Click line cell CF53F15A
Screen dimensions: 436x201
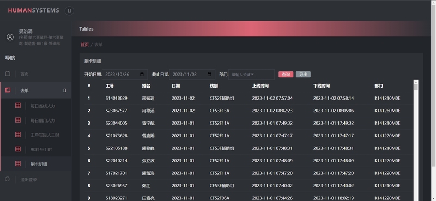[220, 111]
